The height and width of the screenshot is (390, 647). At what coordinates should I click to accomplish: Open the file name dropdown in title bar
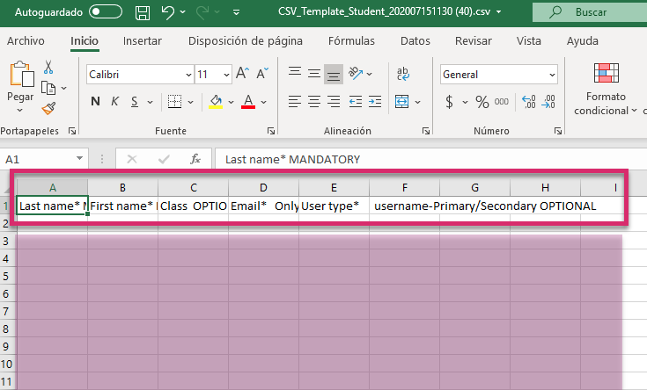498,12
